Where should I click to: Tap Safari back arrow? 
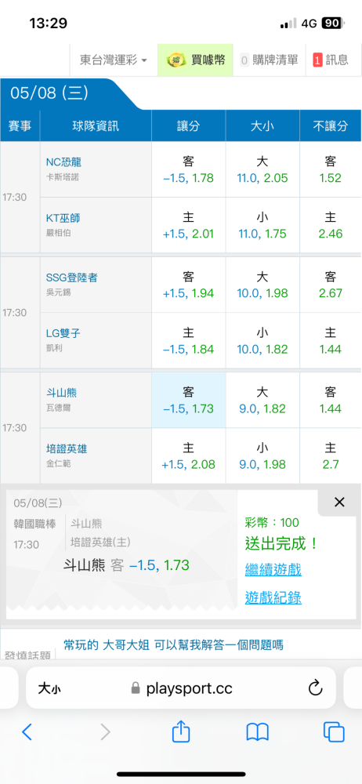point(27,731)
